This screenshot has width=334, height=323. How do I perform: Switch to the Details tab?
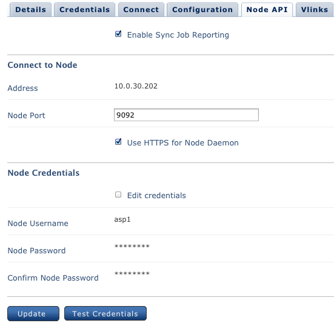point(31,10)
